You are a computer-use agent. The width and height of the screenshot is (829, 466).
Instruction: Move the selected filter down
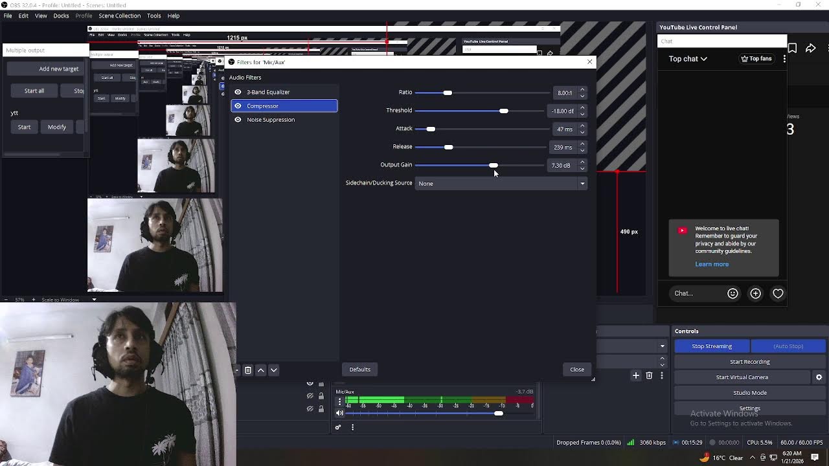(273, 370)
